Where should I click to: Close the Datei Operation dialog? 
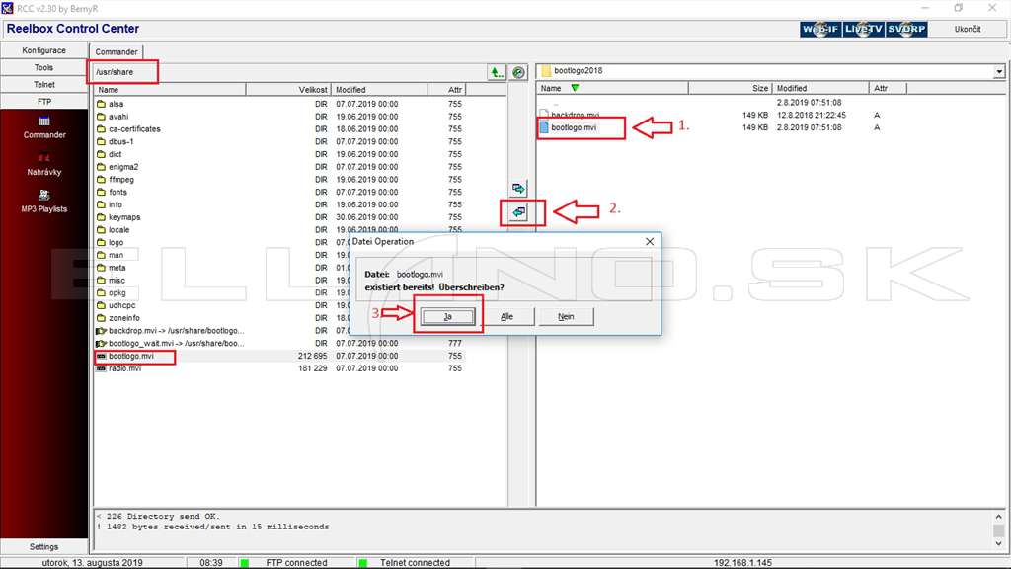click(650, 241)
